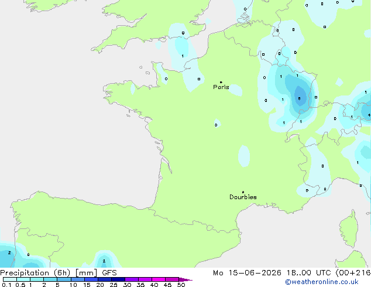The width and height of the screenshot is (371, 287).
Task: Click the Dourbies location label
Action: tap(243, 197)
